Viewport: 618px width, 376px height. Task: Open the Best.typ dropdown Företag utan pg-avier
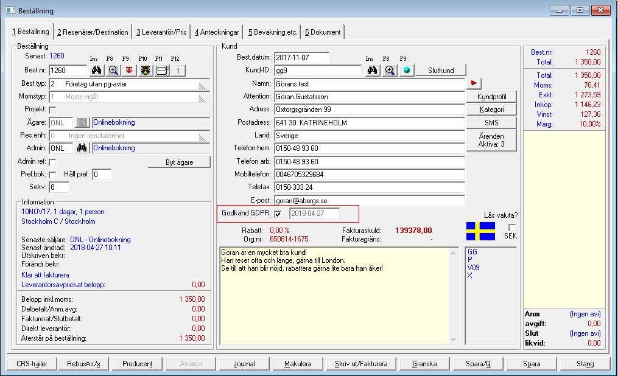coord(129,84)
